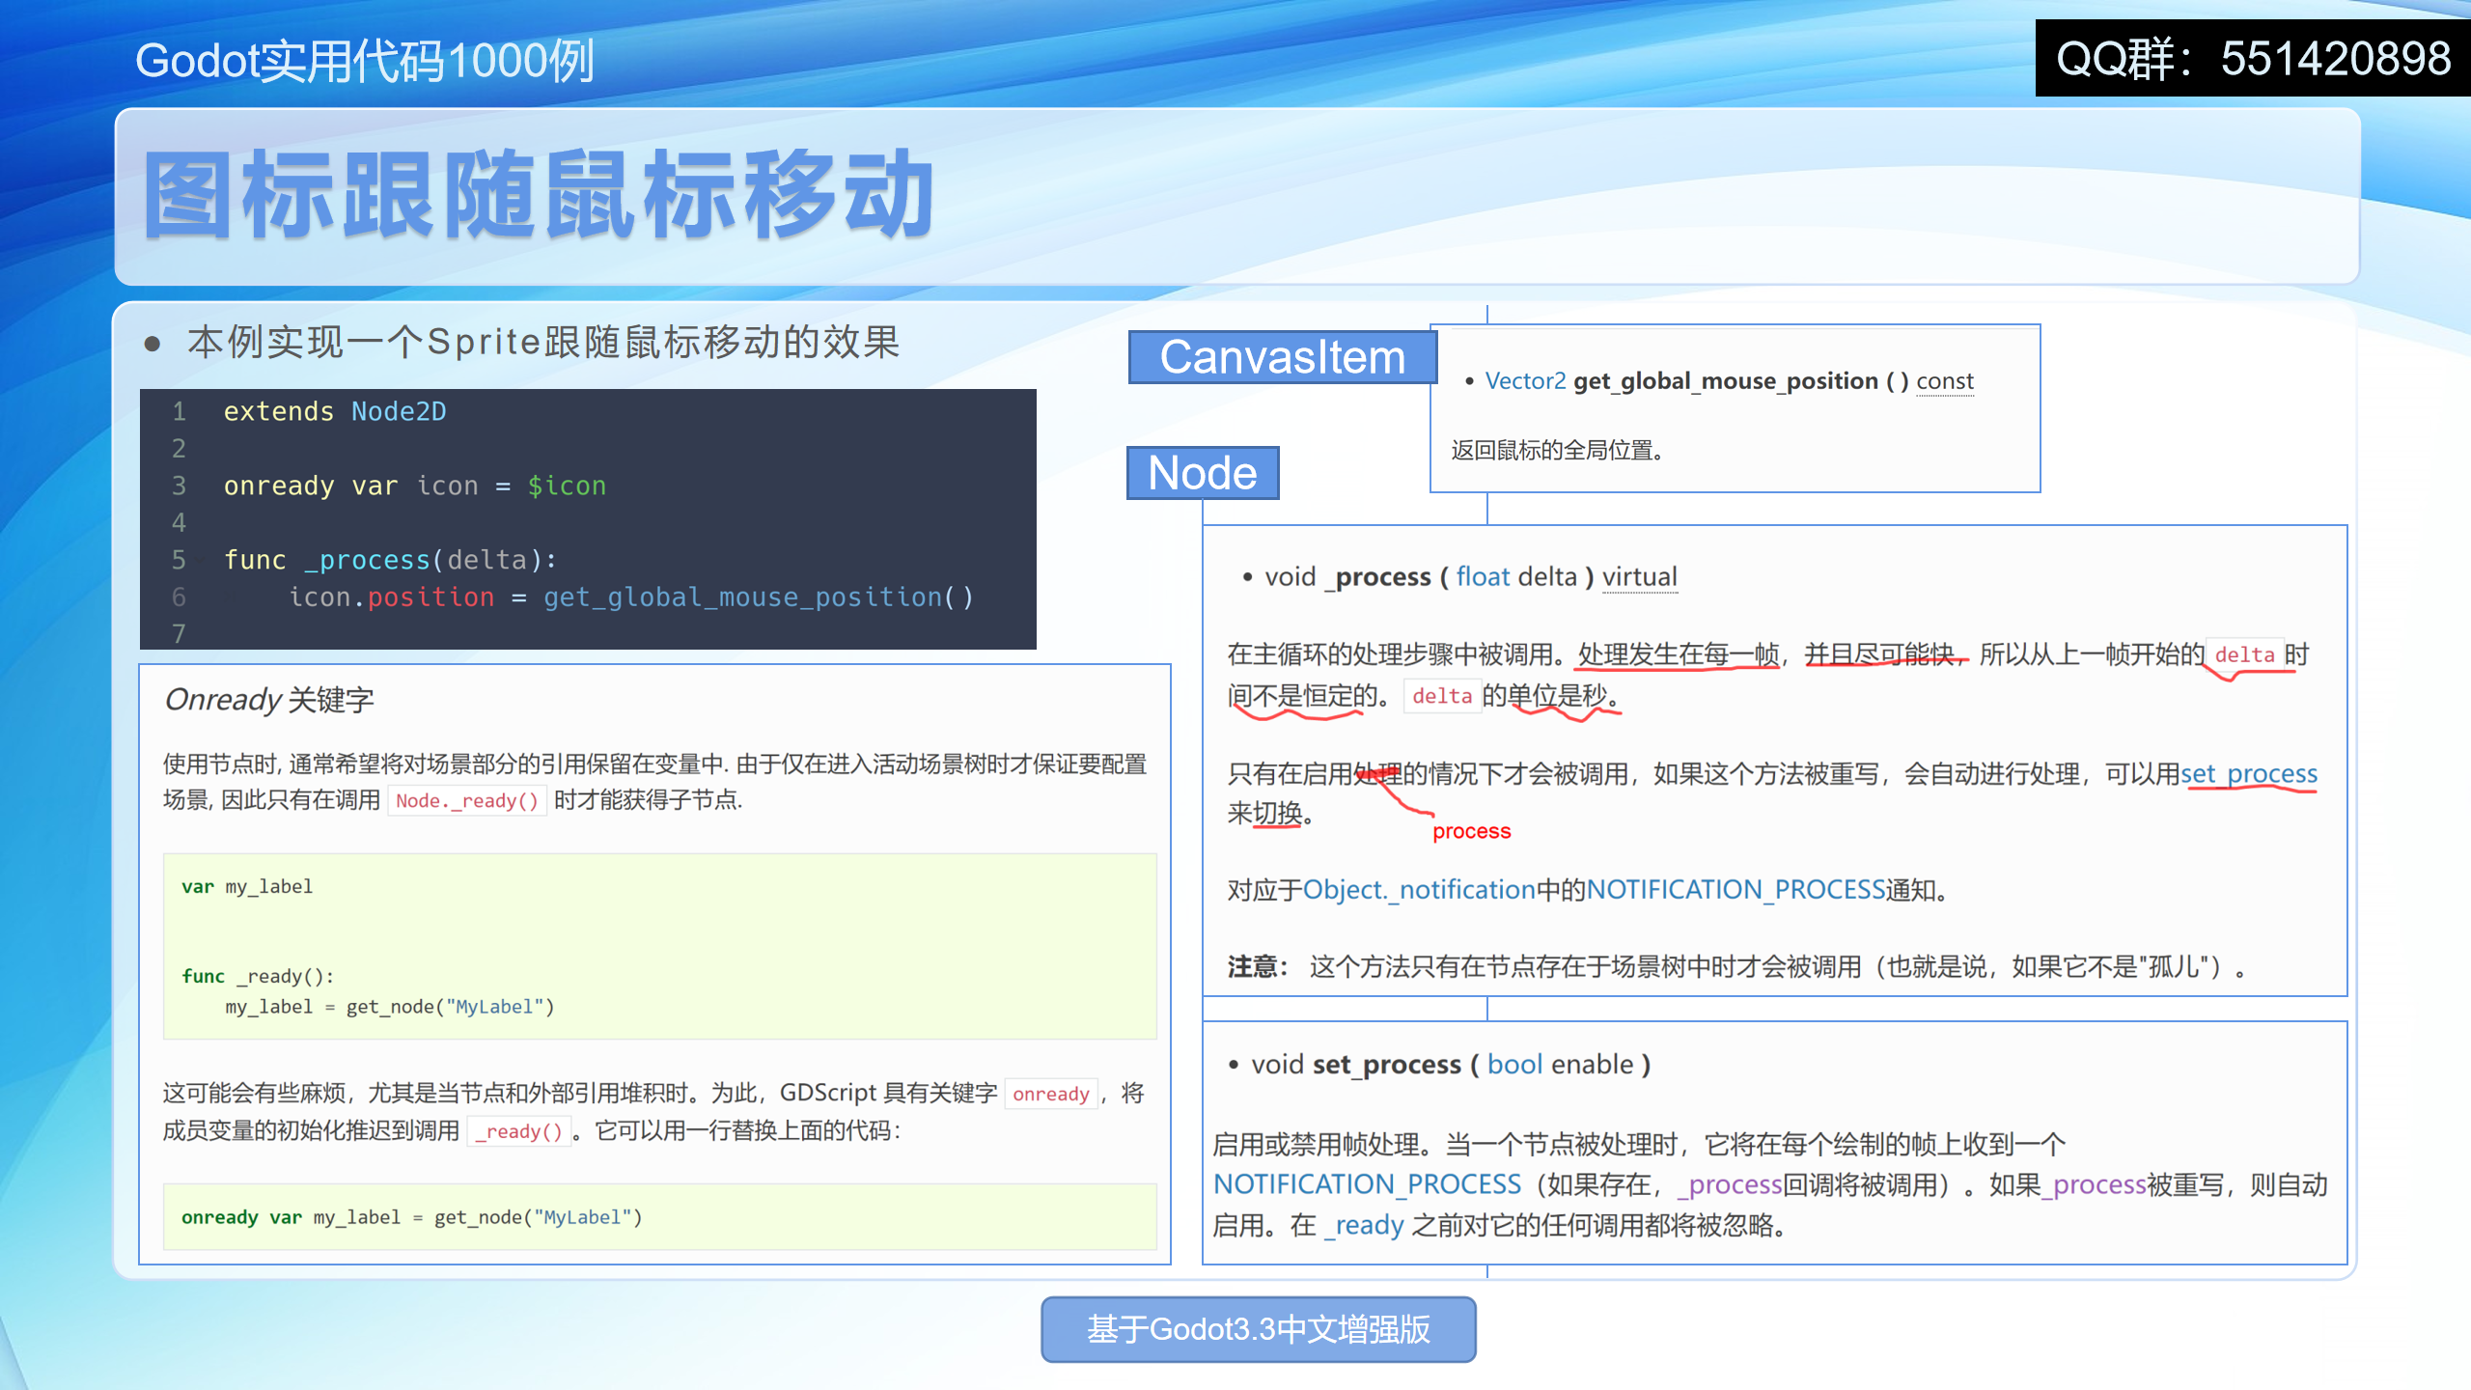The height and width of the screenshot is (1390, 2471).
Task: Click the red 'process' annotation text
Action: (1472, 831)
